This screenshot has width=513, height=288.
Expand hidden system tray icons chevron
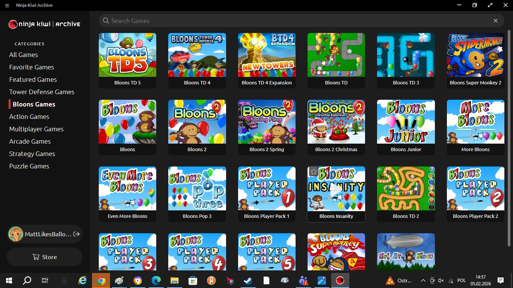coord(423,280)
